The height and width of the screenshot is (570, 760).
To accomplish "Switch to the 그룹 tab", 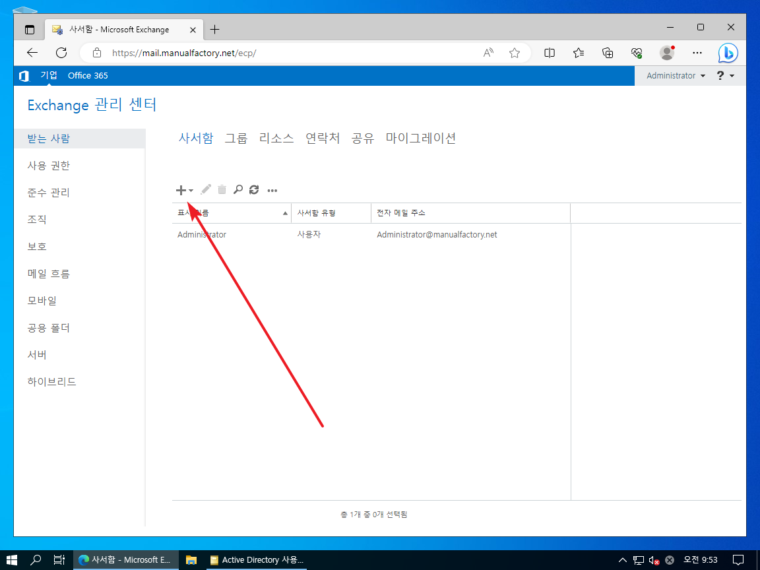I will [236, 138].
